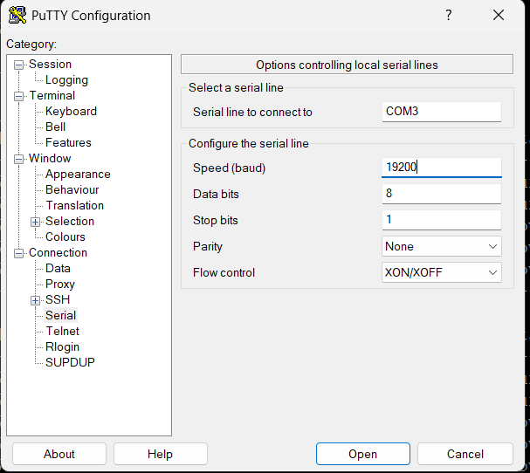This screenshot has height=473, width=530.
Task: Focus the Data bits field
Action: coord(442,194)
